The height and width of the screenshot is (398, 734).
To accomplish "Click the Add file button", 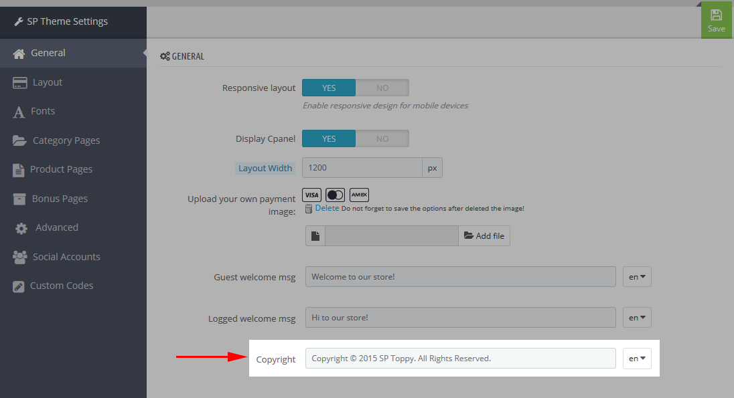I will coord(484,235).
